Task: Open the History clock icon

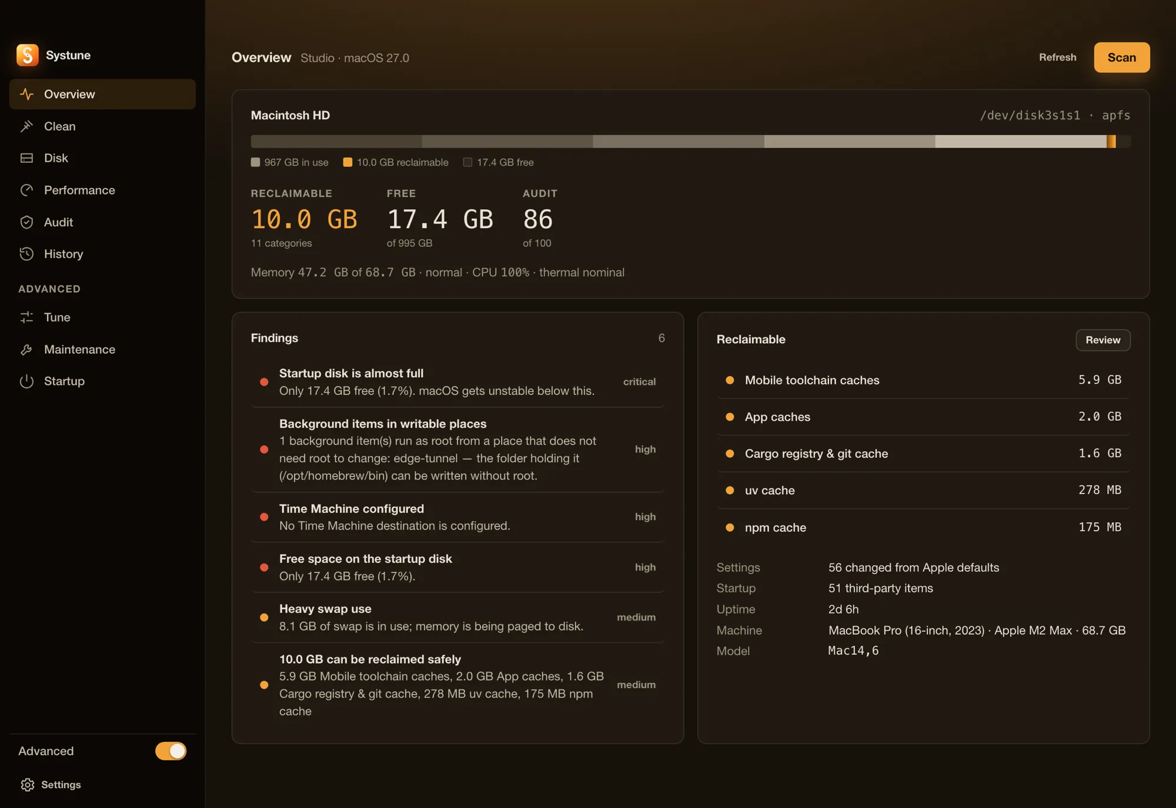Action: coord(26,254)
